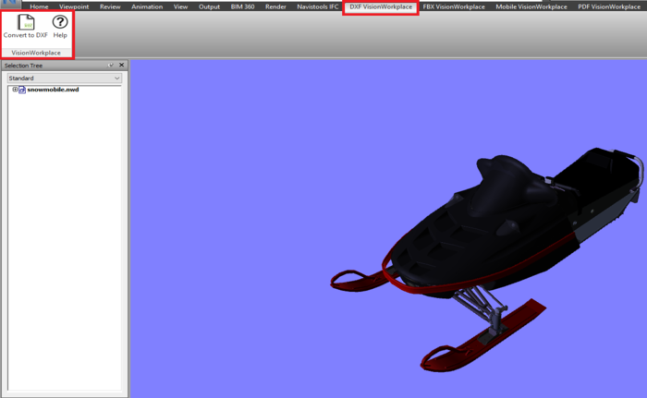Go to the Review tab
647x398 pixels.
tap(110, 6)
